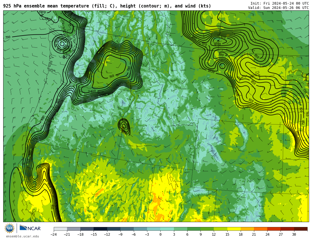This screenshot has height=240, width=312.
Task: Click the -18 colorbar tick label
Action: pos(80,235)
